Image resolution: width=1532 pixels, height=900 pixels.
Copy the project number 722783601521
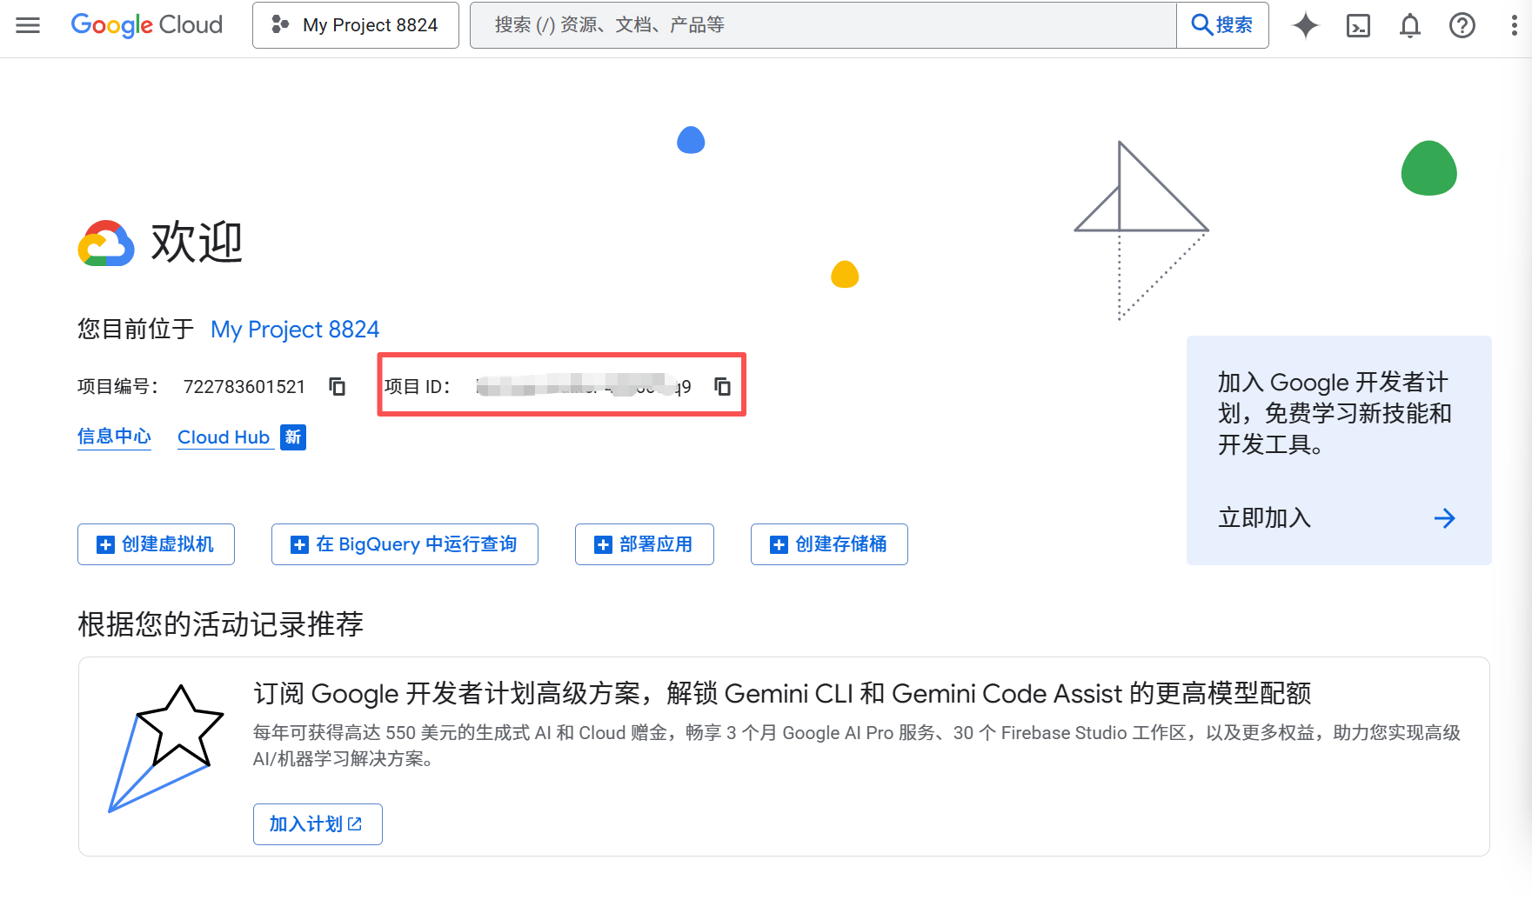tap(338, 386)
